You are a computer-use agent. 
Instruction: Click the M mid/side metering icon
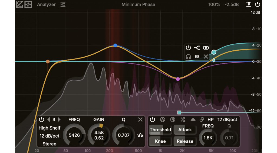(x=63, y=4)
